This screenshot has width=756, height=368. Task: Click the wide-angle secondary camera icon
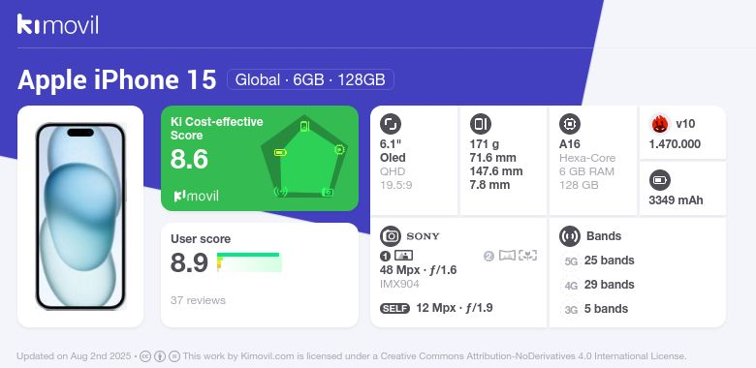point(507,256)
